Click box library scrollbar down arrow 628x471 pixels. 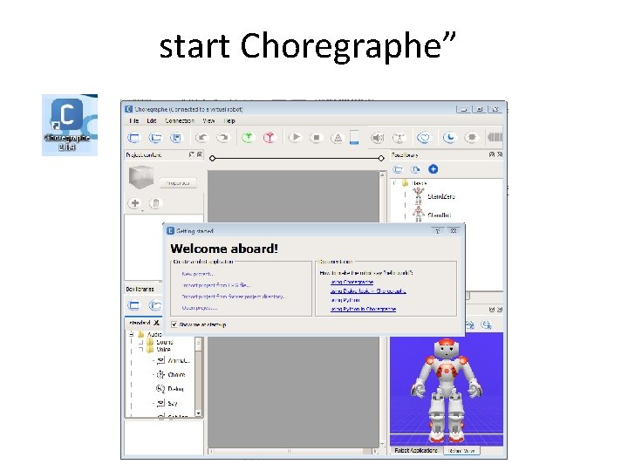pyautogui.click(x=198, y=413)
